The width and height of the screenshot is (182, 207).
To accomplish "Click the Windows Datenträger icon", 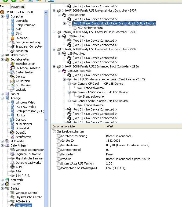I will (x=12, y=150).
